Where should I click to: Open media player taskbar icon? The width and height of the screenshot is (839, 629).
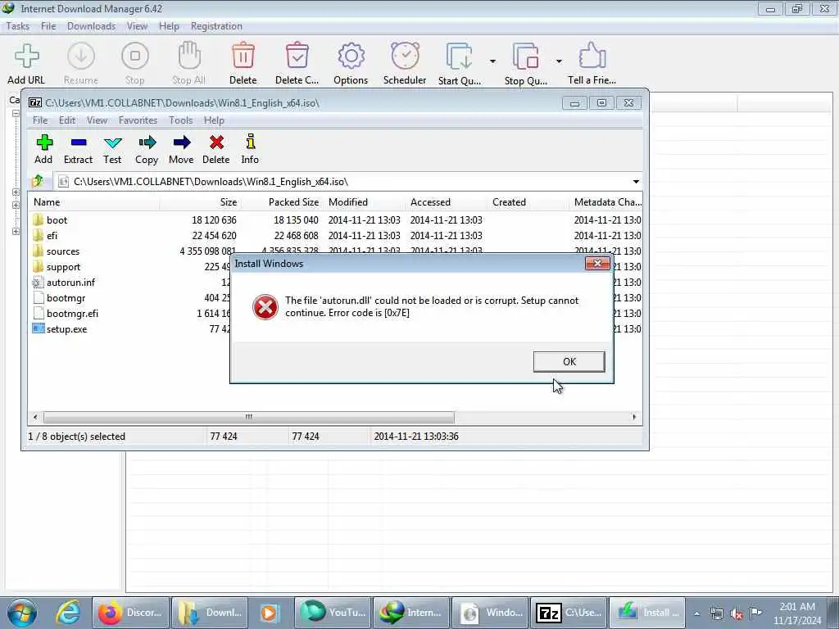(x=269, y=613)
